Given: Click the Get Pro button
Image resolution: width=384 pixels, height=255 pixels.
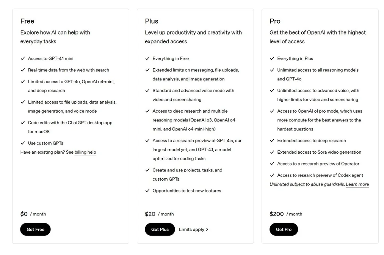Looking at the screenshot, I should click(284, 229).
